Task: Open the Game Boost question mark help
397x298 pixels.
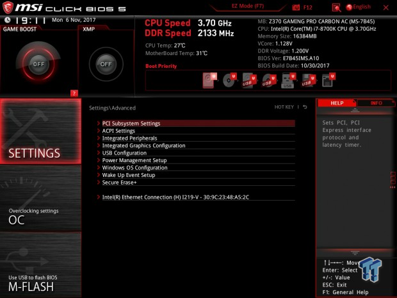Action: pos(74,94)
